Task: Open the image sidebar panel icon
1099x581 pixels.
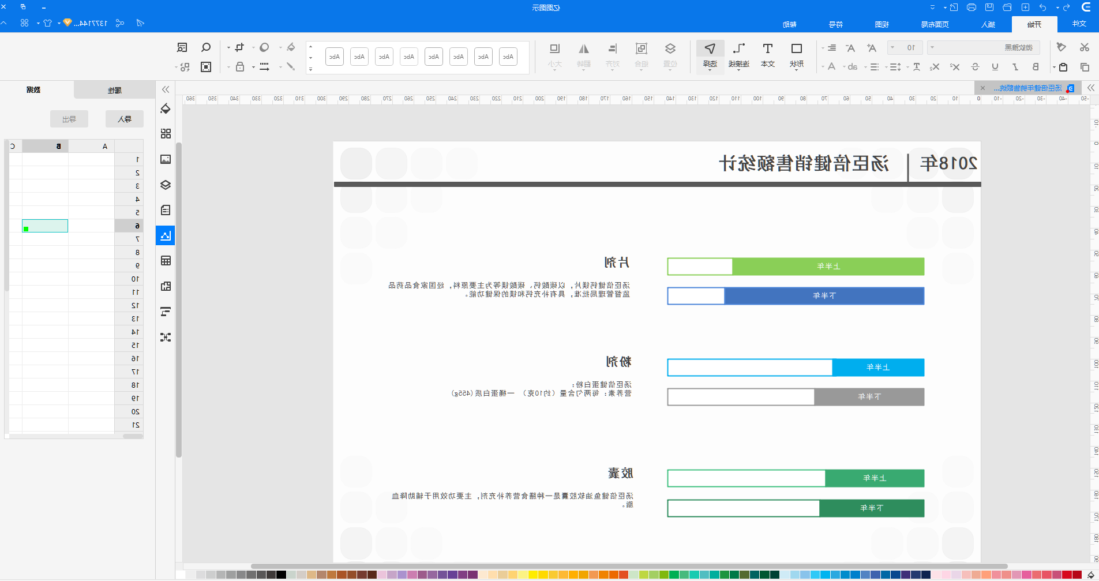Action: [166, 159]
